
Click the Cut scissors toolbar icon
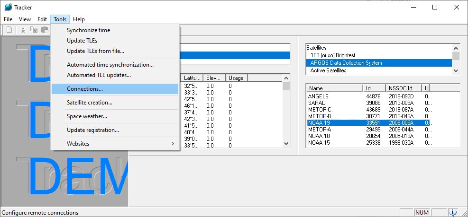tap(23, 30)
